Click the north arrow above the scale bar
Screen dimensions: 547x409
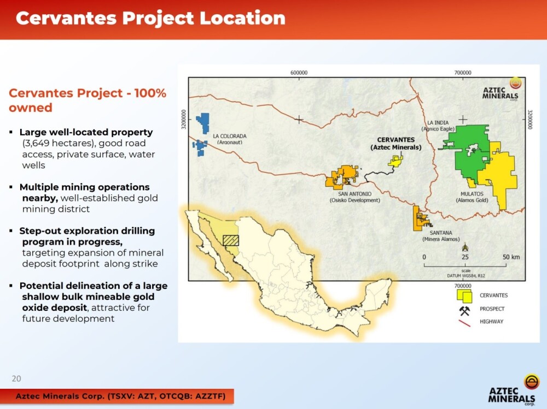[x=464, y=247]
